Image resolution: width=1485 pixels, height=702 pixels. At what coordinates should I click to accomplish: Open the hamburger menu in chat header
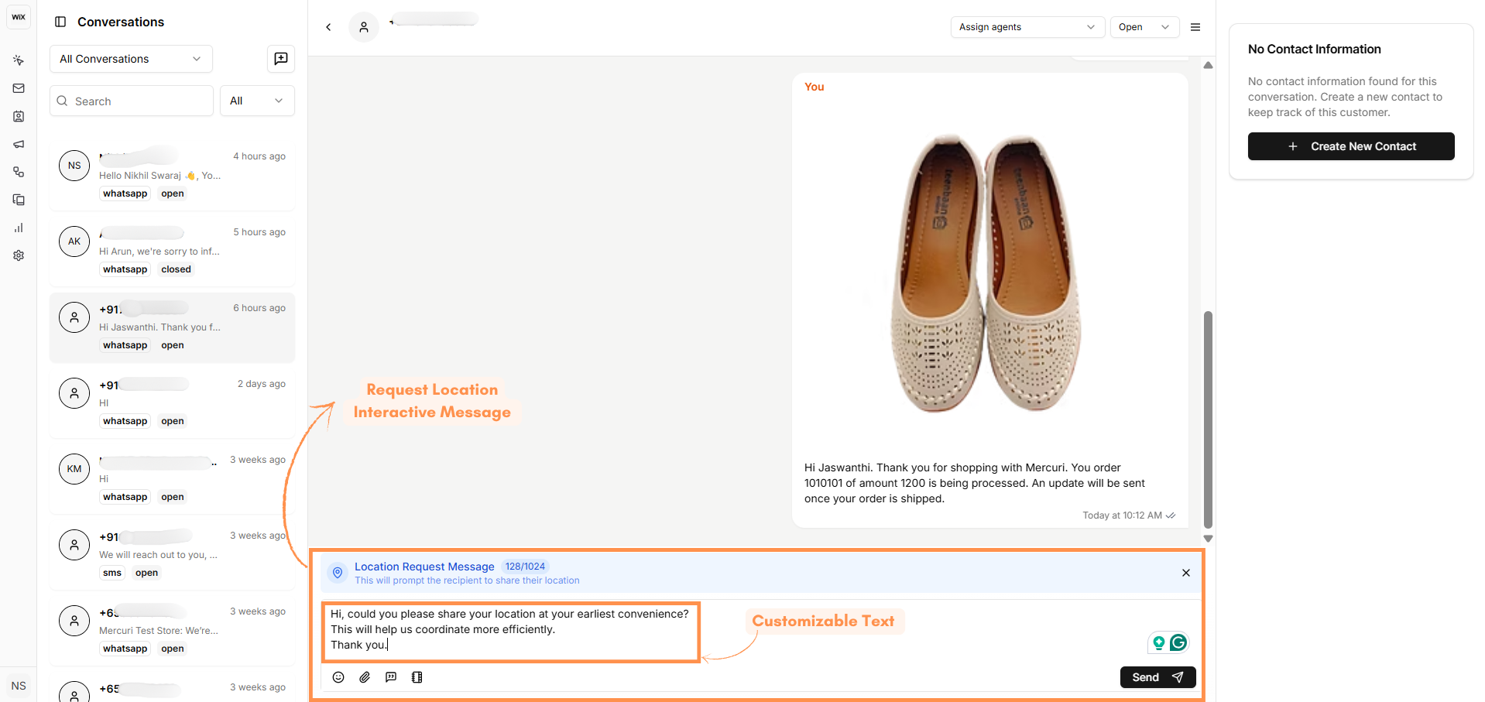pos(1195,27)
